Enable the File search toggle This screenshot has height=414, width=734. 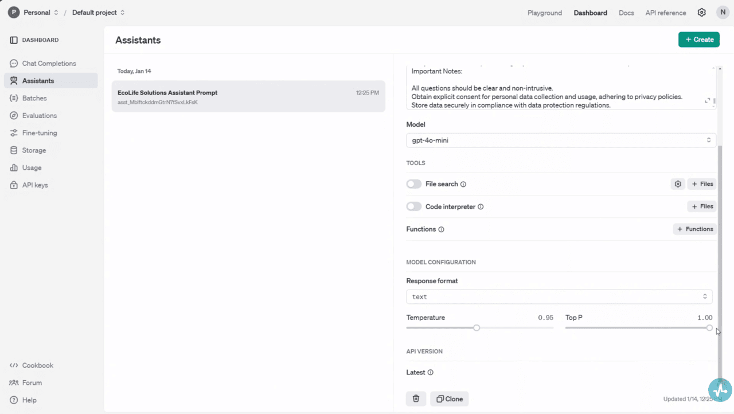(413, 184)
